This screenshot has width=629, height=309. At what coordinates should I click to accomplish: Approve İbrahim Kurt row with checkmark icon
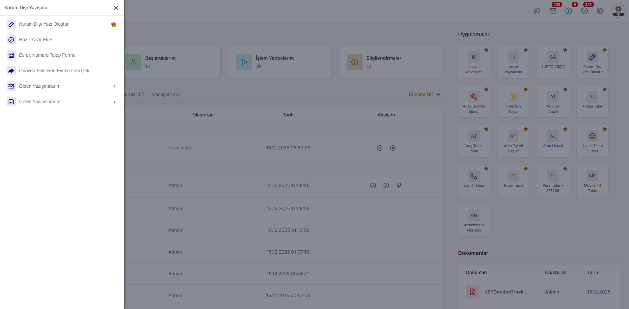[380, 148]
